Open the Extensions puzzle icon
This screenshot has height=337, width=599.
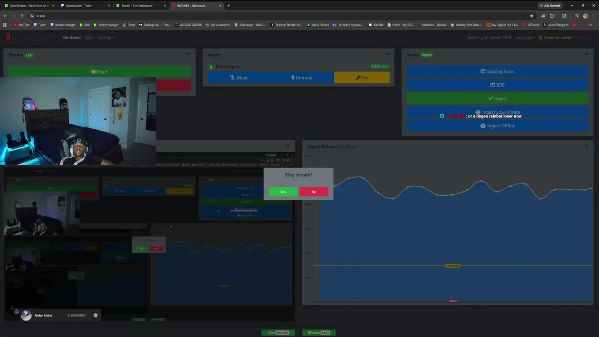[552, 16]
